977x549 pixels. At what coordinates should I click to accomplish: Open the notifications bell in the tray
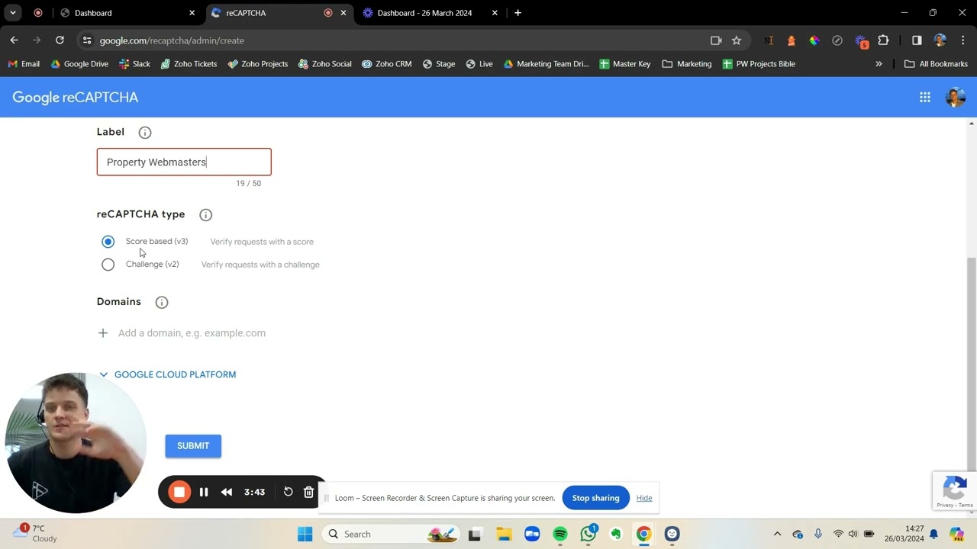click(933, 534)
